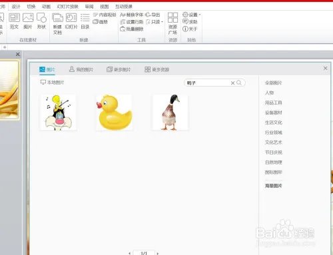Switch to the 切换 transitions tab
333x255 pixels.
(31, 7)
